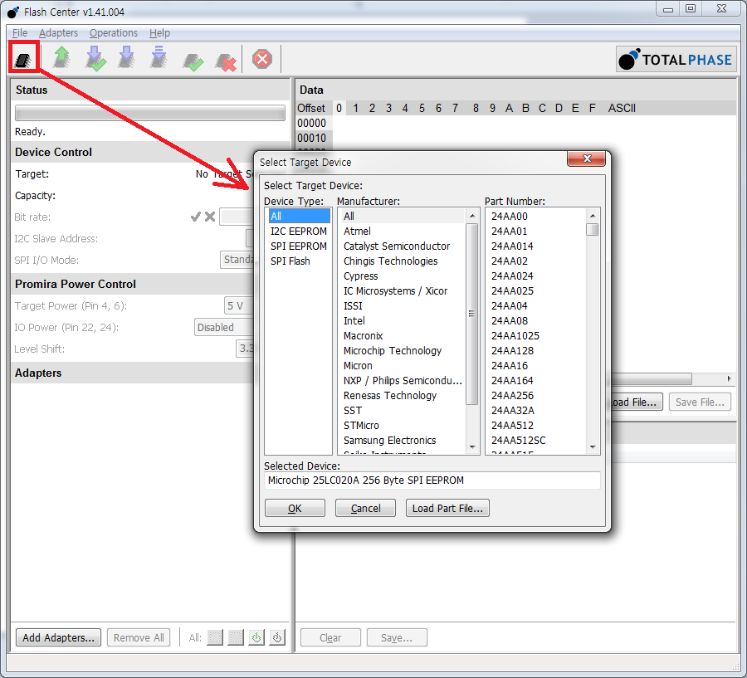Choose STMicro manufacturer
The image size is (747, 678).
[403, 426]
